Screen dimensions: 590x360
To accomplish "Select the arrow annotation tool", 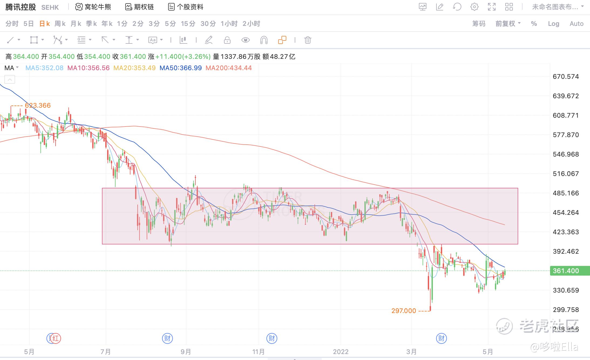I will coord(105,40).
